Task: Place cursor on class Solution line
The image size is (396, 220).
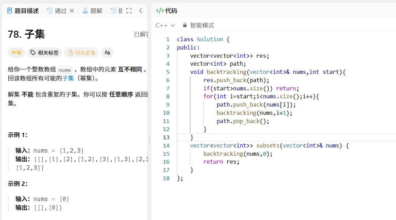Action: tap(203, 39)
